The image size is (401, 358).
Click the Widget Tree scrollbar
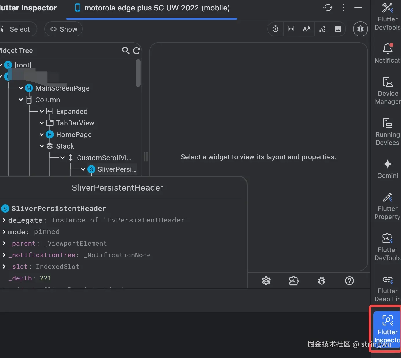click(x=139, y=73)
